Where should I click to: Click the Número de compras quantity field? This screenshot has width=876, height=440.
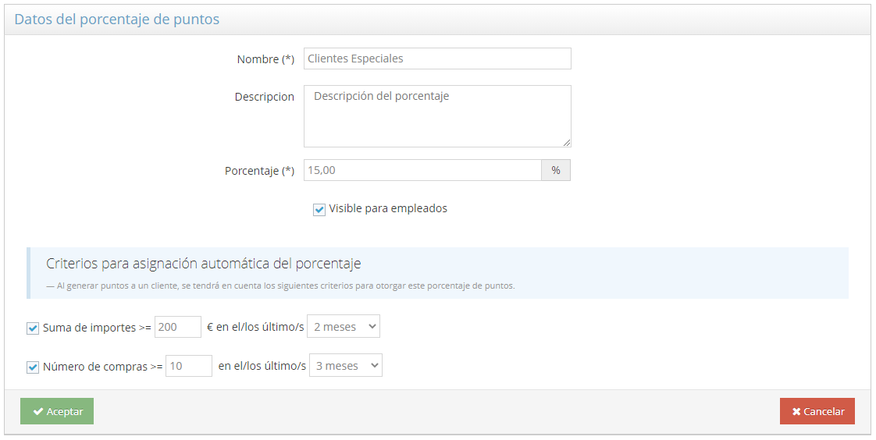click(x=188, y=366)
